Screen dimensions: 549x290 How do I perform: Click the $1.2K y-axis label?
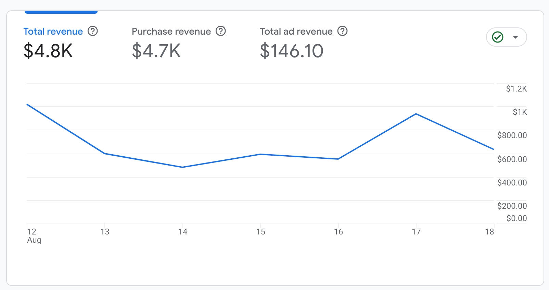pyautogui.click(x=516, y=89)
